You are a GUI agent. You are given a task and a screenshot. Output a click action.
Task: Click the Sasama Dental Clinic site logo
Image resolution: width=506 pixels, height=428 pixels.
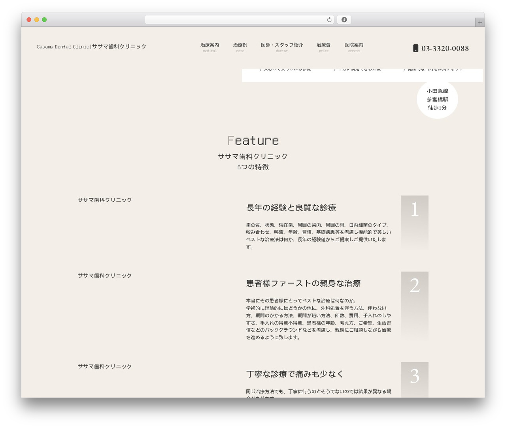(92, 47)
